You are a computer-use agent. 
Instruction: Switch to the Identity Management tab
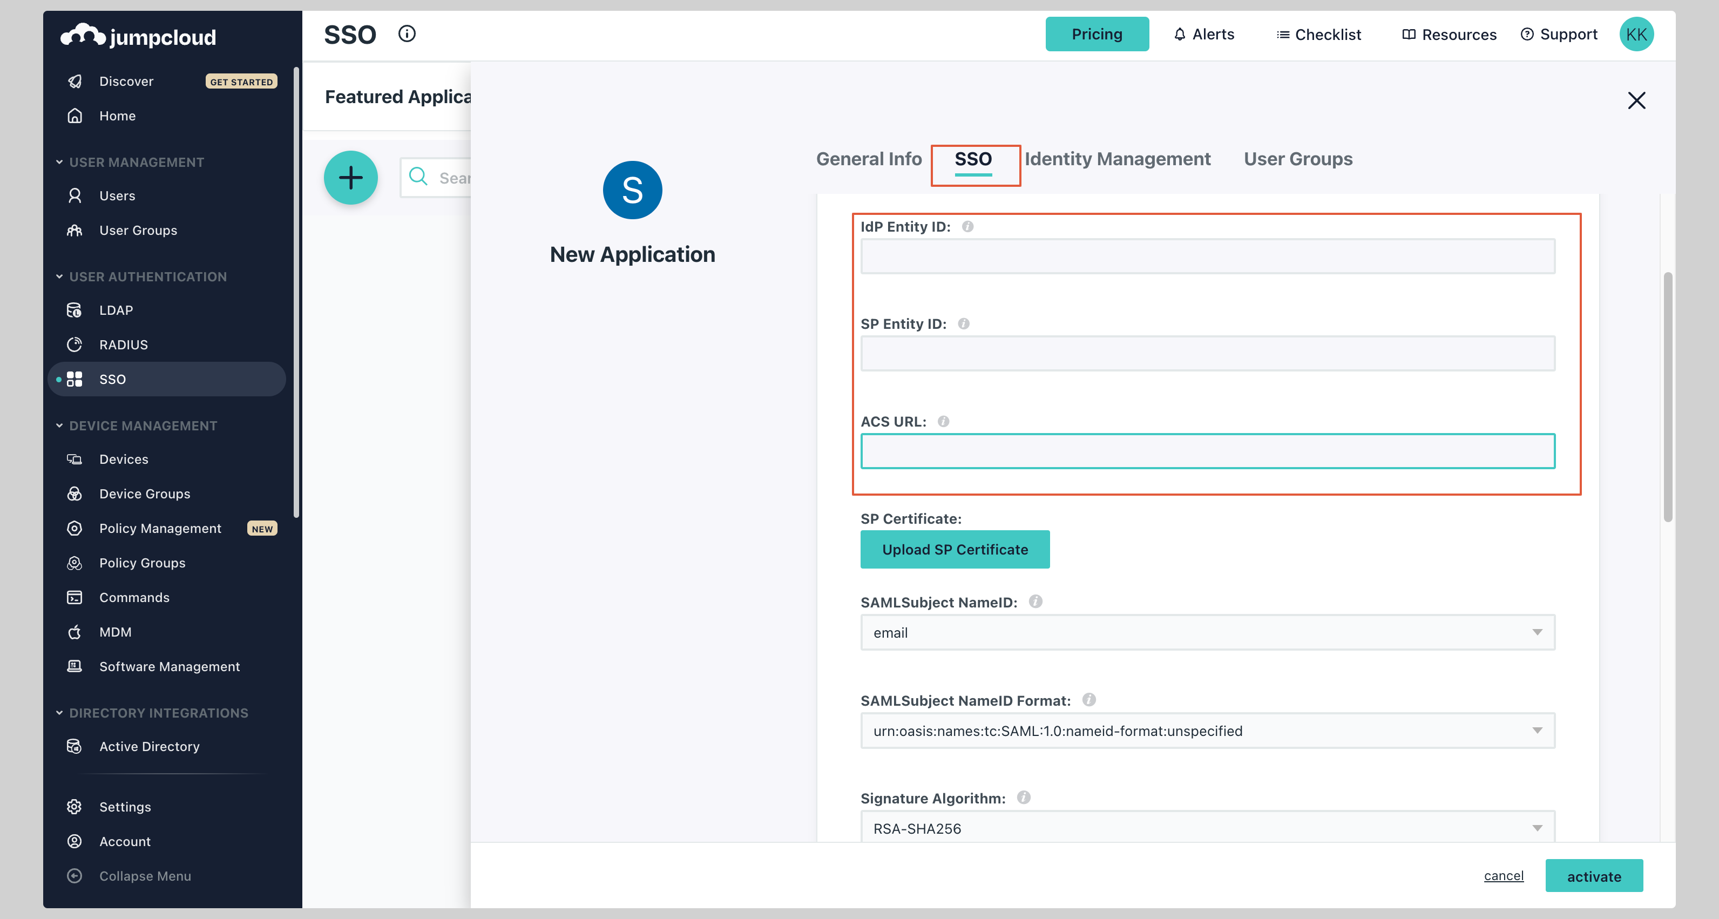tap(1117, 159)
